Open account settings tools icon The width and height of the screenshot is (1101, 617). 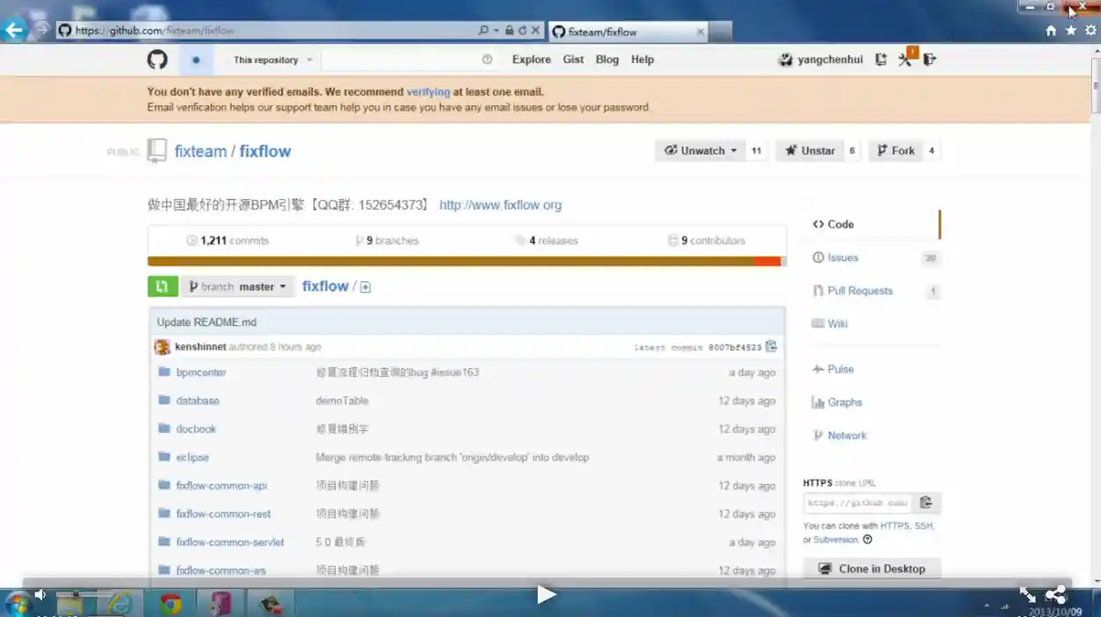coord(905,60)
